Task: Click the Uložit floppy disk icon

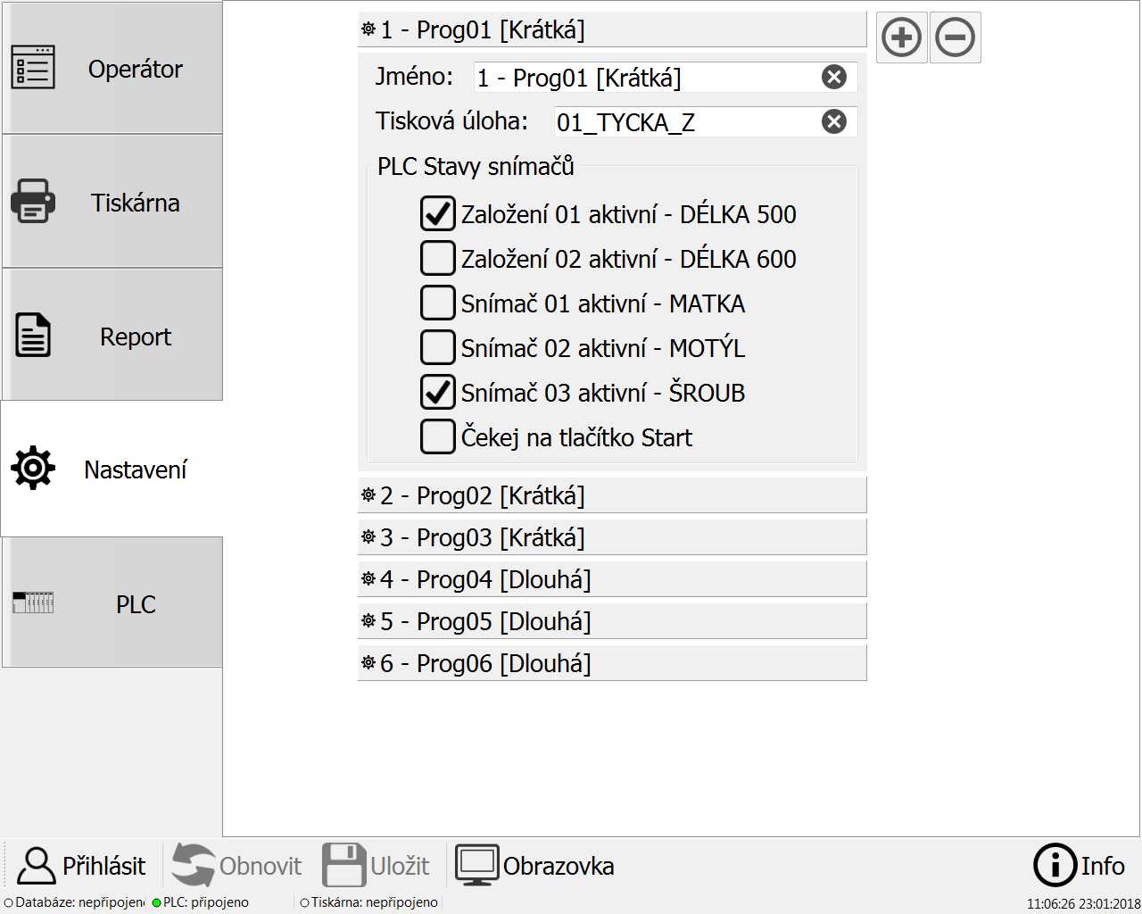Action: (344, 866)
